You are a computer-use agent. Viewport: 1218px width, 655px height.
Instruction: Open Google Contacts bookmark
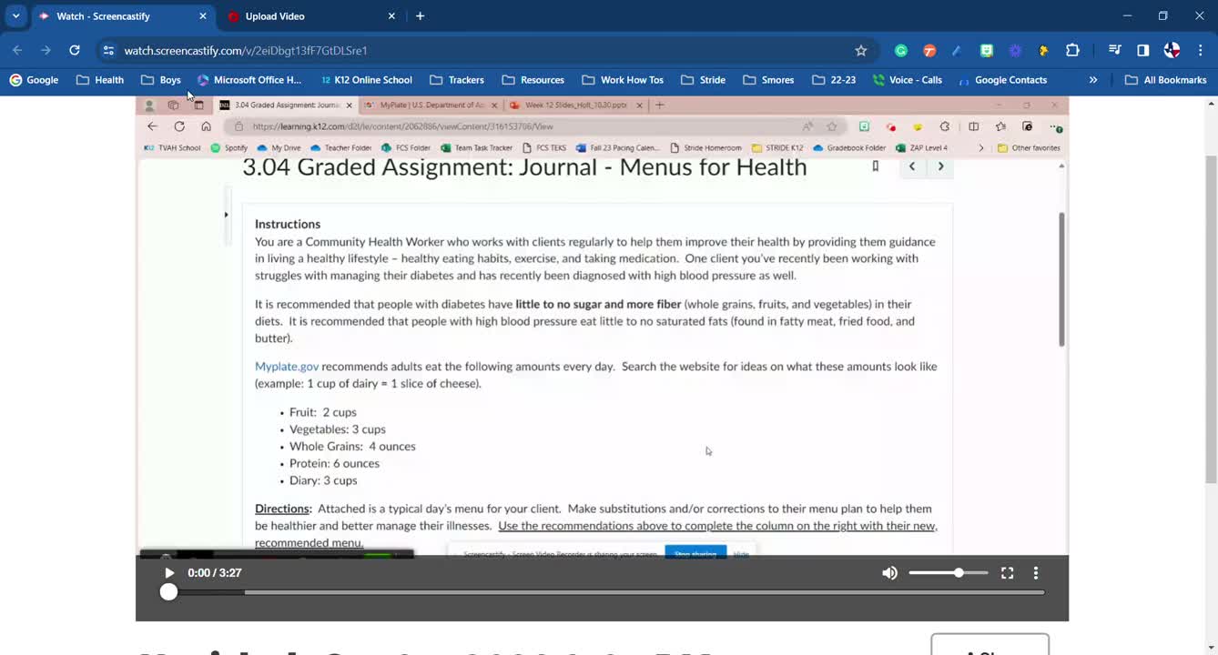click(x=1001, y=80)
